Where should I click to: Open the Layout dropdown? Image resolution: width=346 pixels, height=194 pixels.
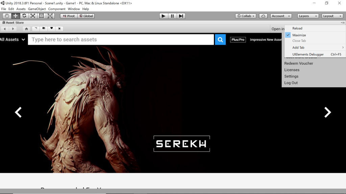pyautogui.click(x=332, y=16)
